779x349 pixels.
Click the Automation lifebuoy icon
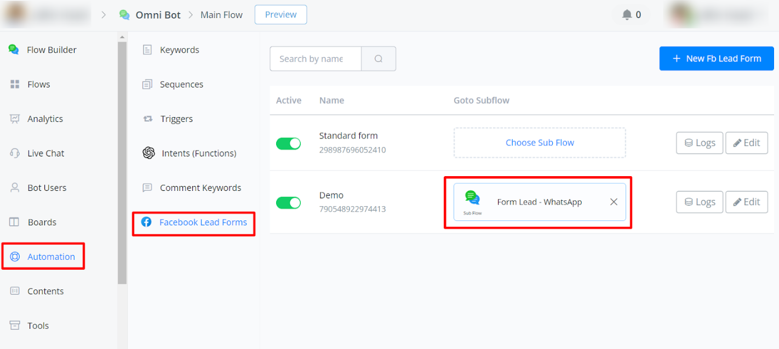tap(15, 257)
